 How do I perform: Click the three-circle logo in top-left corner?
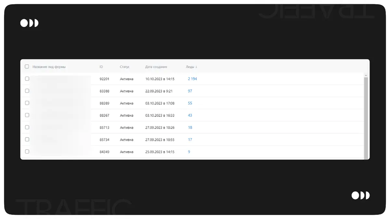click(29, 23)
